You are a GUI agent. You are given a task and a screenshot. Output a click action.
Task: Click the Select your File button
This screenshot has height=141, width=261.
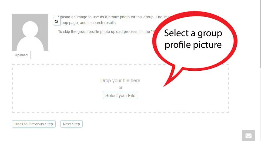[120, 95]
